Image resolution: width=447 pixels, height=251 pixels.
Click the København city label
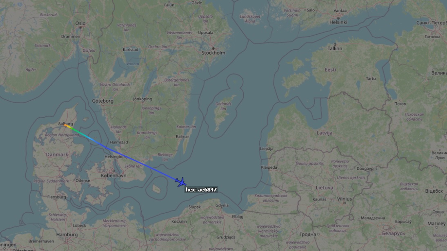(x=113, y=176)
